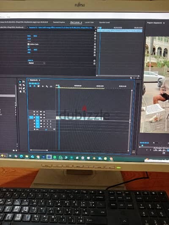Toggle Snap in Timeline
Image resolution: width=169 pixels, height=225 pixels.
(x=35, y=86)
